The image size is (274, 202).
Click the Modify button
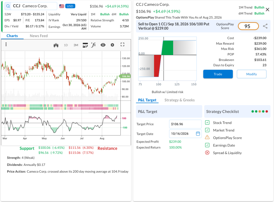252,74
